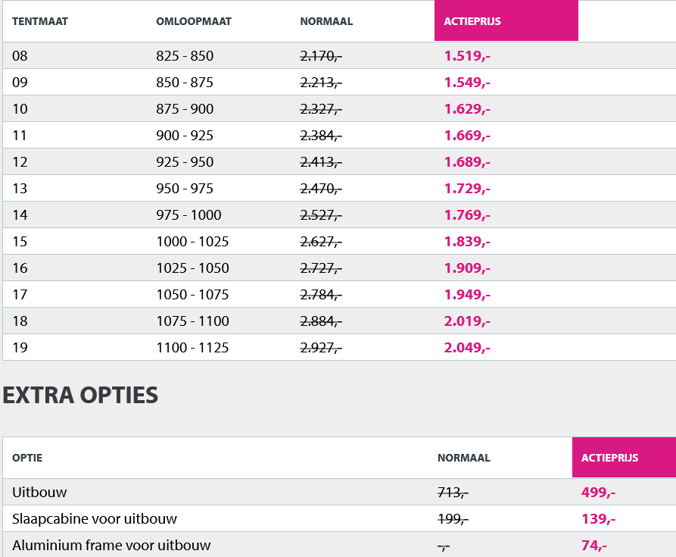Click the TENTMAAT column header
This screenshot has width=676, height=557.
click(40, 21)
